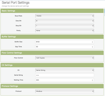105x96 pixels.
Task: Click the Gap Time stepper arrows
Action: [92, 47]
